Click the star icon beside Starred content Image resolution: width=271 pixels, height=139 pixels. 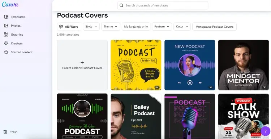click(x=6, y=52)
